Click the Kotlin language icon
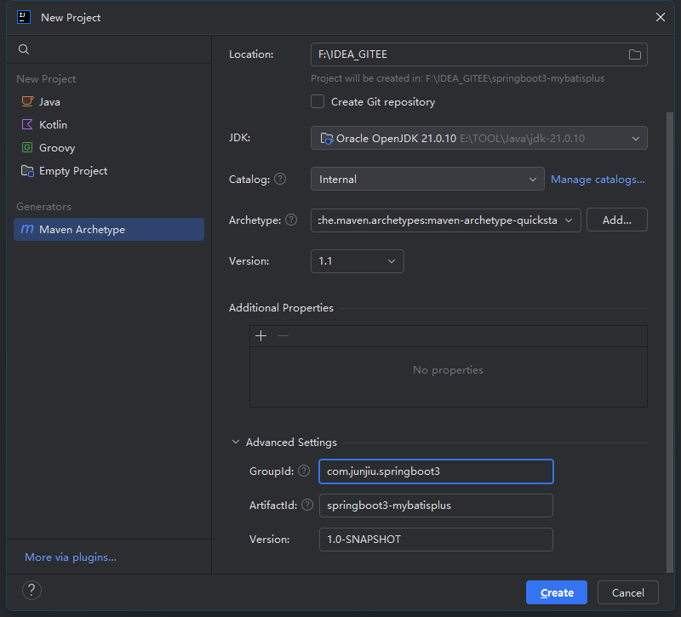The height and width of the screenshot is (617, 681). [27, 124]
